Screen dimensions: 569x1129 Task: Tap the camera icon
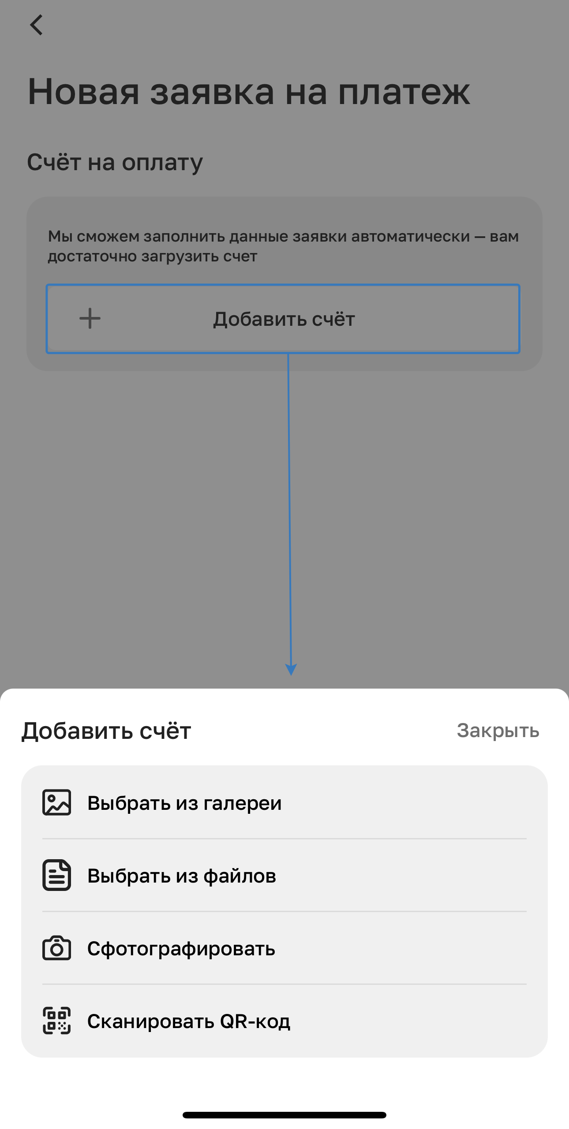[56, 948]
